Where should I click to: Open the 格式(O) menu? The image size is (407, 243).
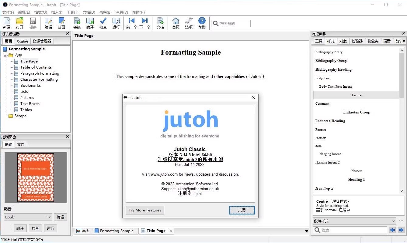(40, 12)
